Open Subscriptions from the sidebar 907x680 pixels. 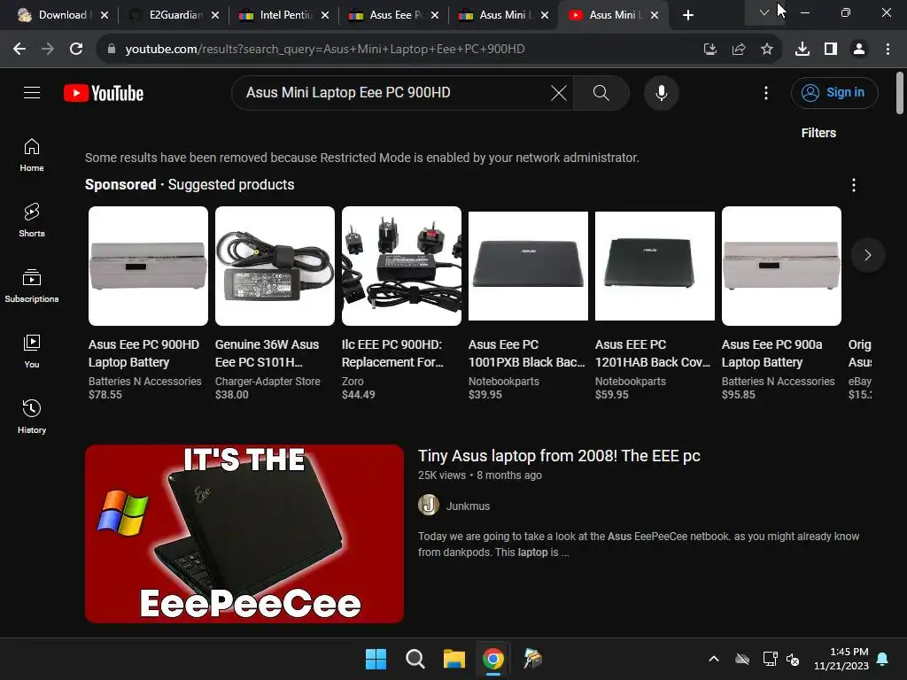(x=32, y=286)
